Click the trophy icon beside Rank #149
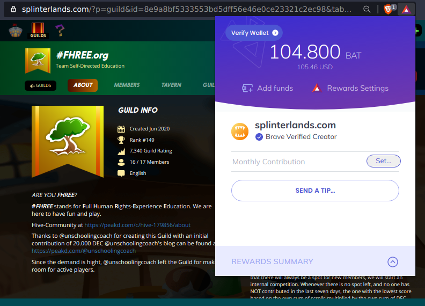 121,140
